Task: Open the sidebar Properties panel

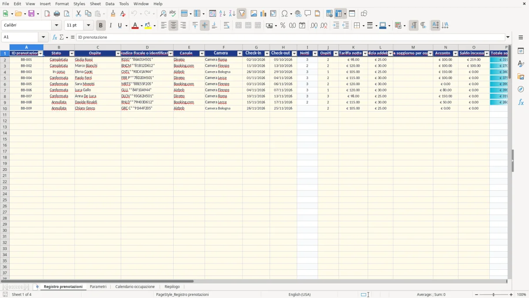Action: pyautogui.click(x=521, y=51)
